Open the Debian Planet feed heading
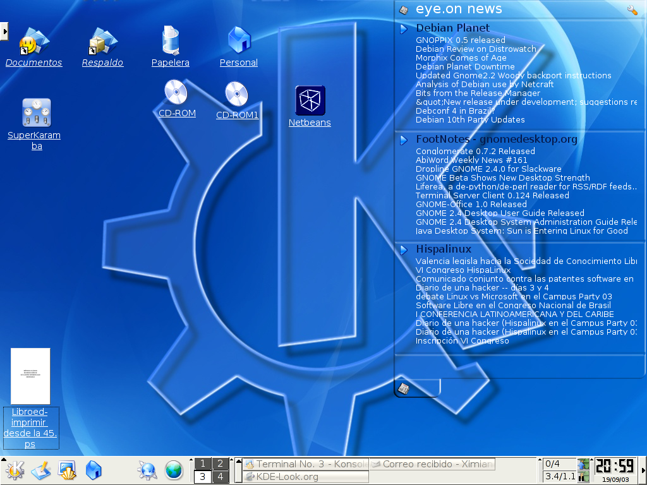 coord(452,28)
